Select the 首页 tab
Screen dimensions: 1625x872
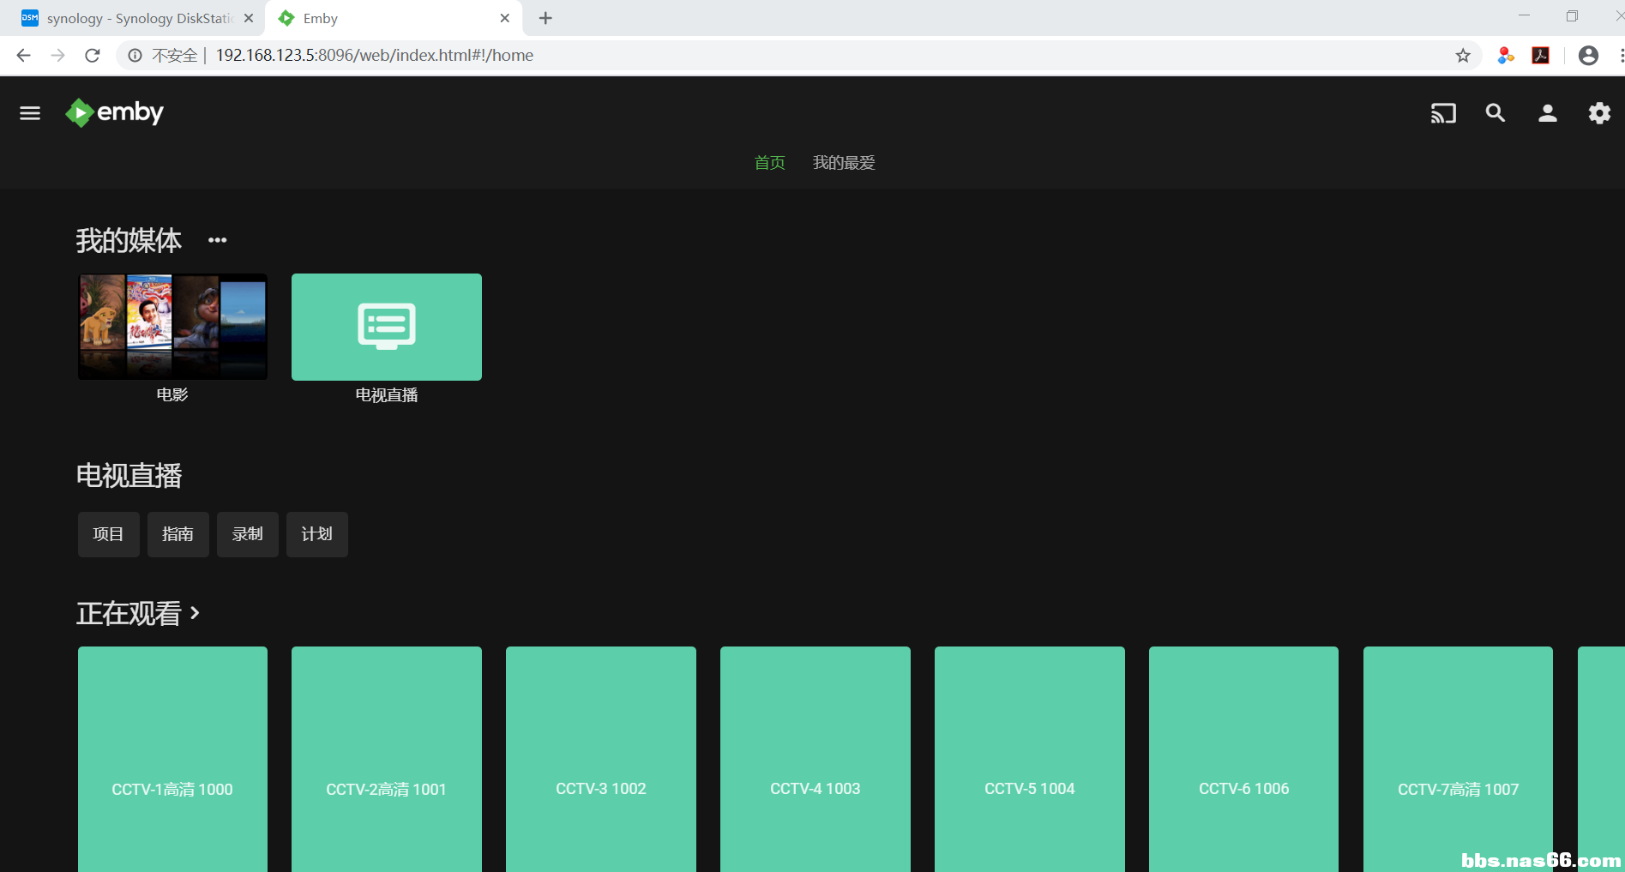[x=769, y=163]
